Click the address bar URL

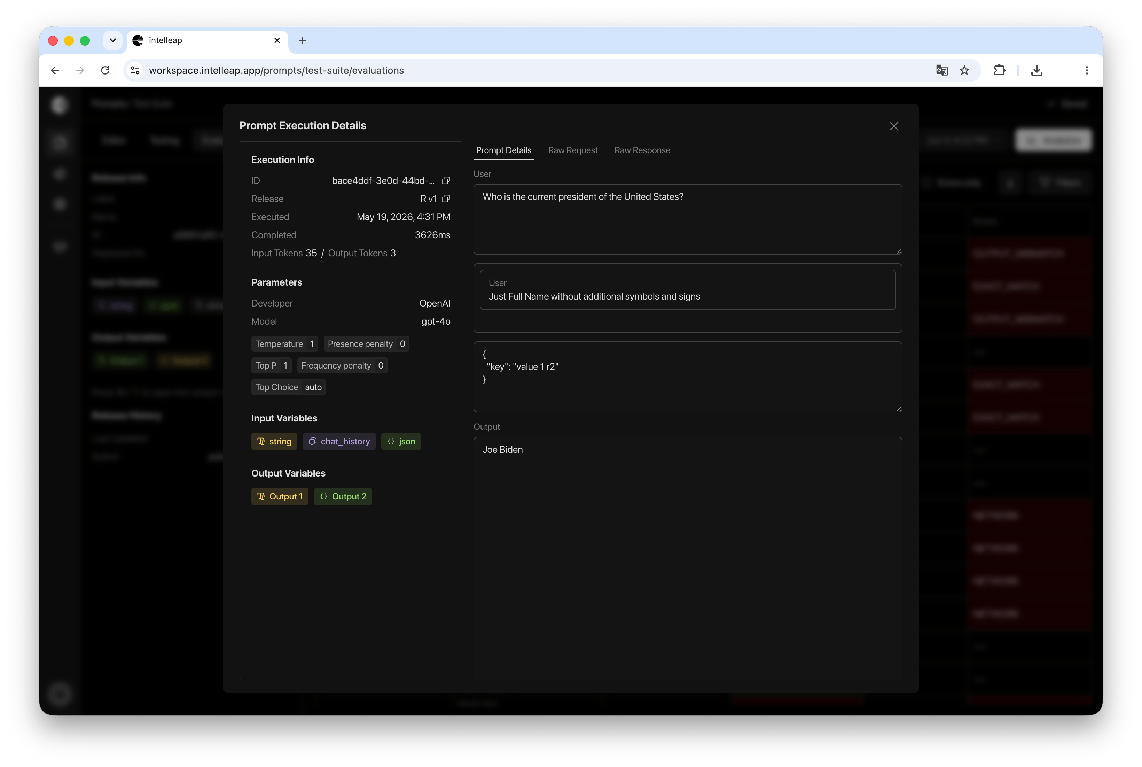276,70
